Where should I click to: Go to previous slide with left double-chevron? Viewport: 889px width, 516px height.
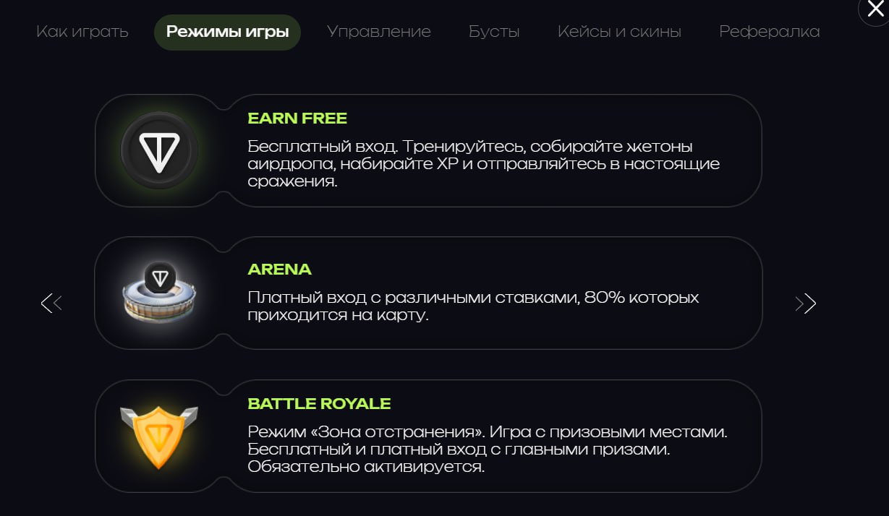(x=51, y=304)
